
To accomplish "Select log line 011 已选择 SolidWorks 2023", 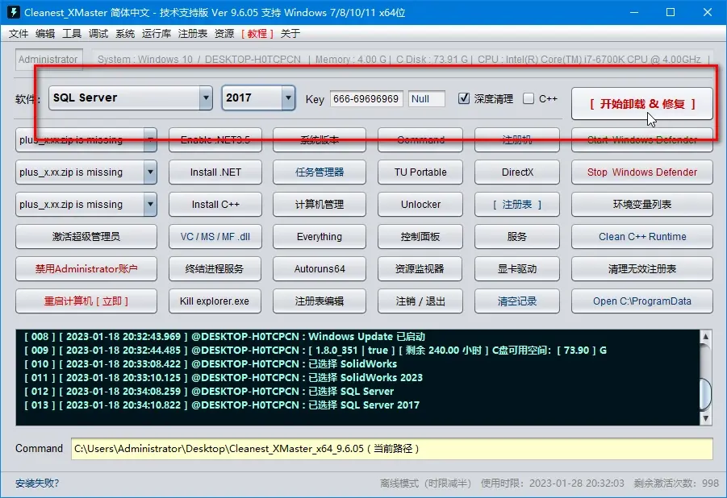I will point(223,378).
